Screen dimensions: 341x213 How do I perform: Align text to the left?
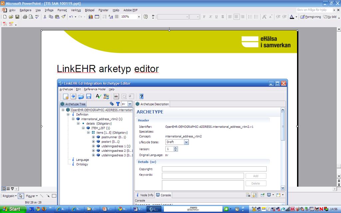point(230,17)
